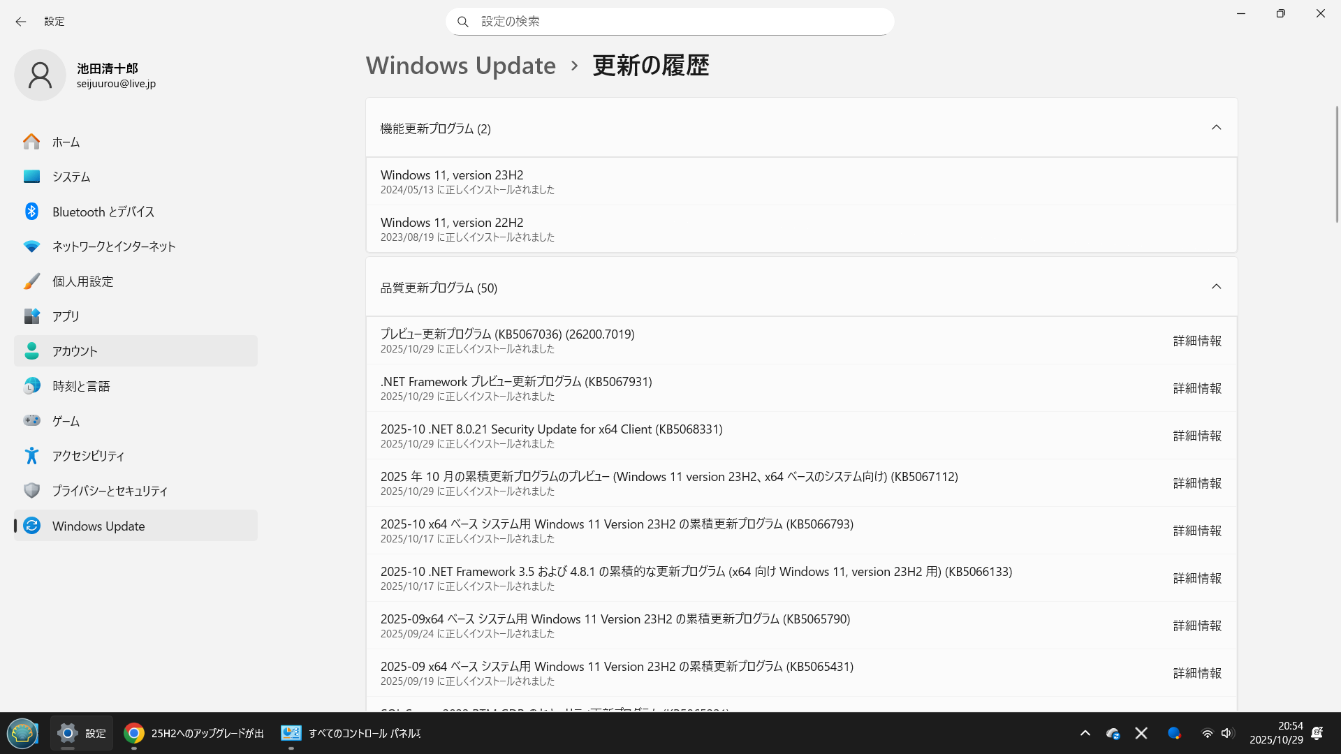Click the search magnifier icon
1341x754 pixels.
[x=462, y=22]
